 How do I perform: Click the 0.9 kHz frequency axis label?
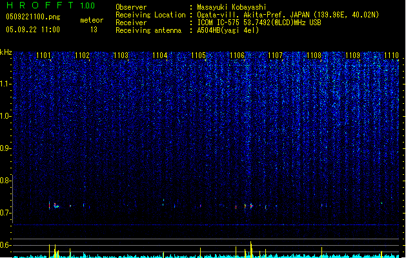pos(5,148)
